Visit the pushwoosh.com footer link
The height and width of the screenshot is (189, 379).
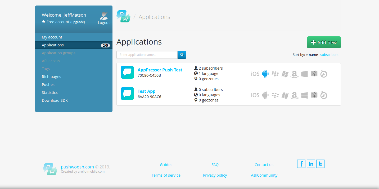click(x=77, y=167)
